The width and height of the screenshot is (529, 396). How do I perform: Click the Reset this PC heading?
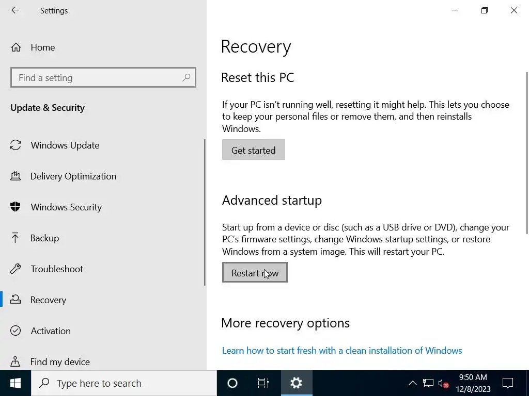tap(258, 77)
